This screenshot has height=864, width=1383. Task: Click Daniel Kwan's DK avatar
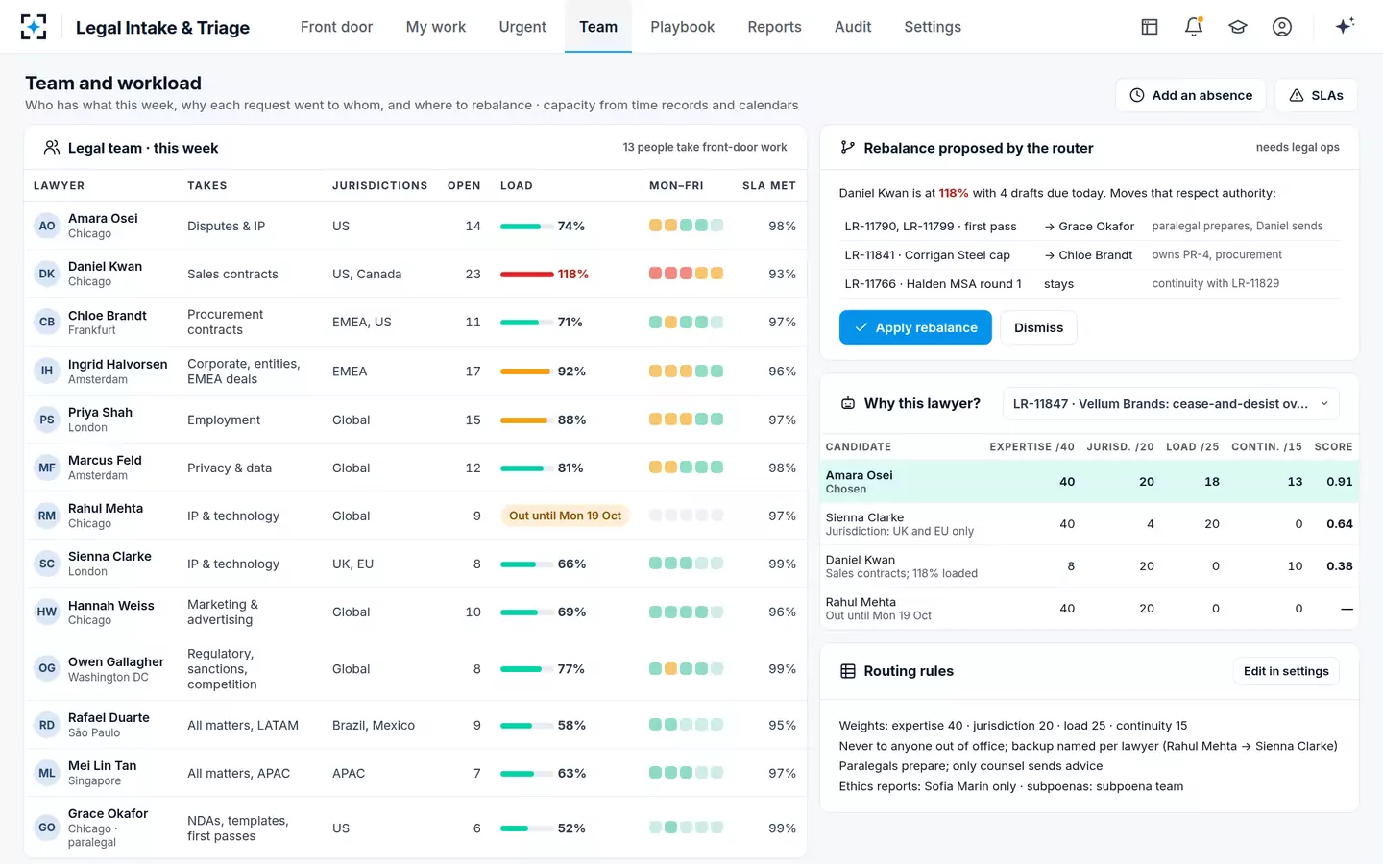click(x=47, y=274)
